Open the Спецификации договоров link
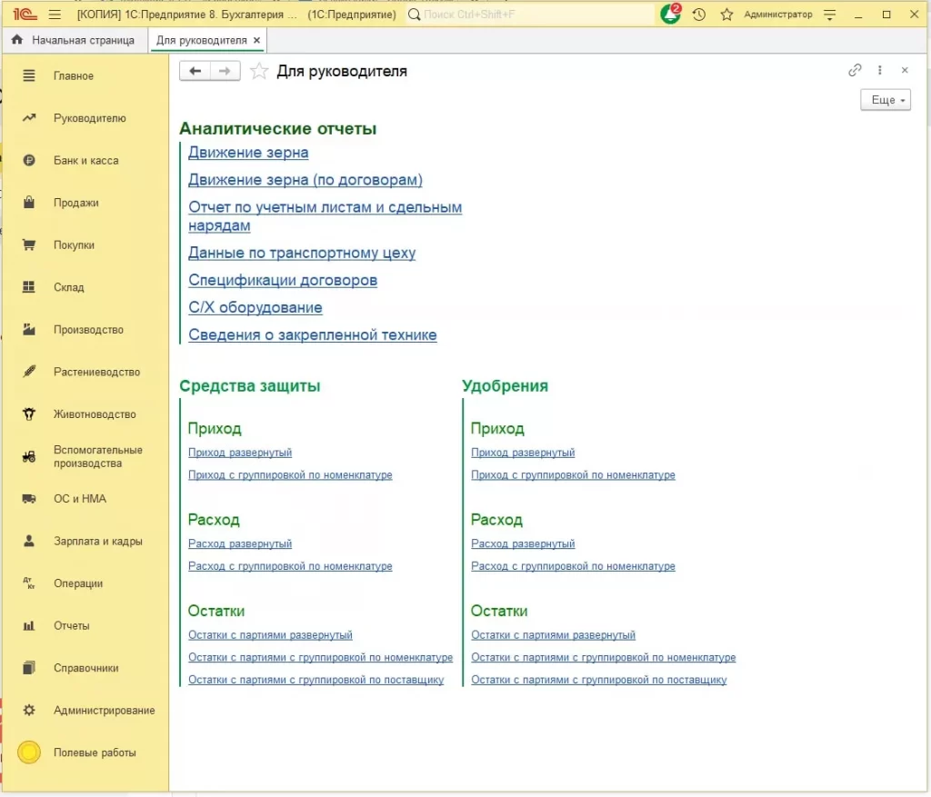The width and height of the screenshot is (931, 797). coord(283,280)
